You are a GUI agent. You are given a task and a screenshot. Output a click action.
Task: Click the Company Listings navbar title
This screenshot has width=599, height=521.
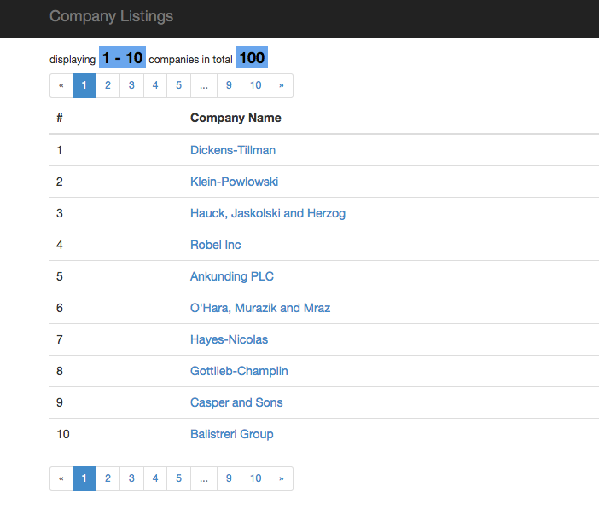111,16
